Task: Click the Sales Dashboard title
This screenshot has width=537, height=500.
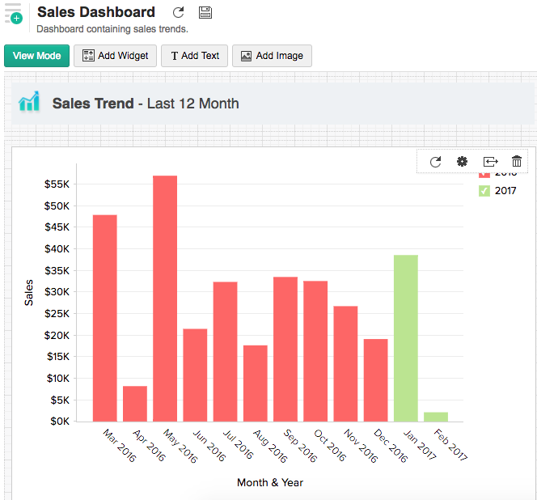Action: click(x=96, y=12)
